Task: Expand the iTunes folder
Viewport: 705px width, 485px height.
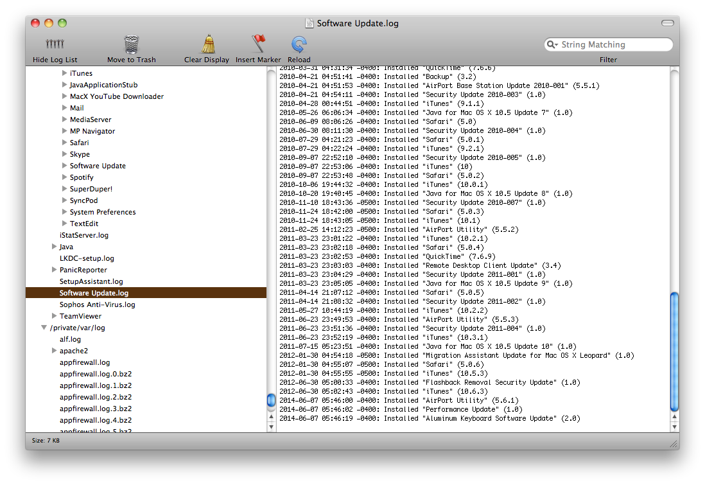Action: (x=64, y=73)
